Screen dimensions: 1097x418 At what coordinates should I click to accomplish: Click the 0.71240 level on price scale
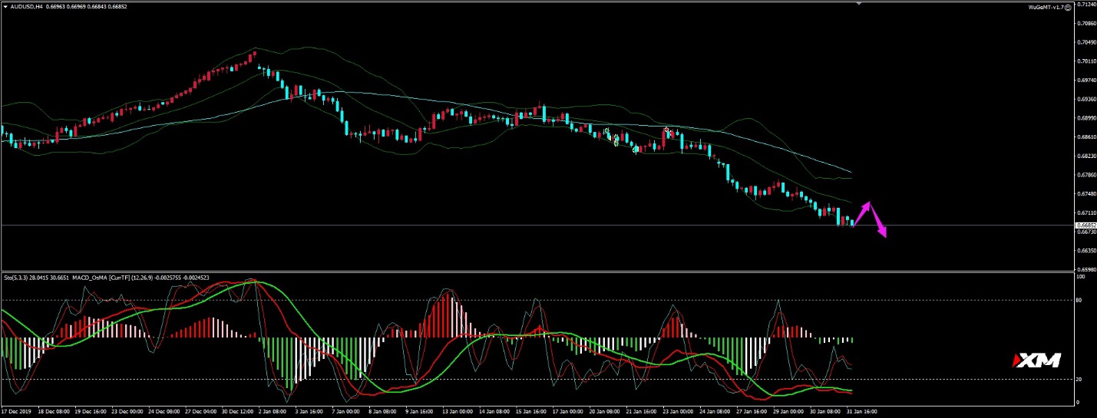[1086, 4]
